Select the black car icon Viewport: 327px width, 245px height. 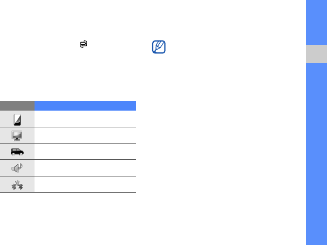pyautogui.click(x=17, y=152)
